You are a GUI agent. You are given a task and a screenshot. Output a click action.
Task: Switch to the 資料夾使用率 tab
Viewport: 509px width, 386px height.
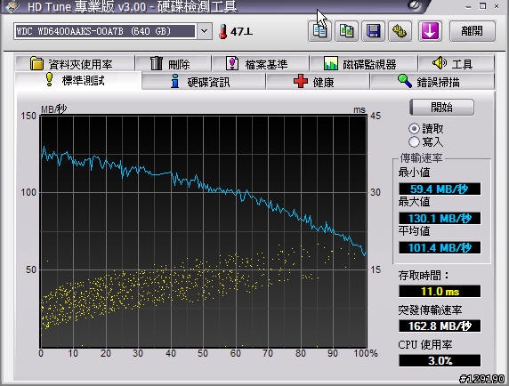[x=75, y=63]
